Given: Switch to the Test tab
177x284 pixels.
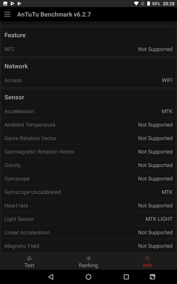Looking at the screenshot, I should 29,262.
